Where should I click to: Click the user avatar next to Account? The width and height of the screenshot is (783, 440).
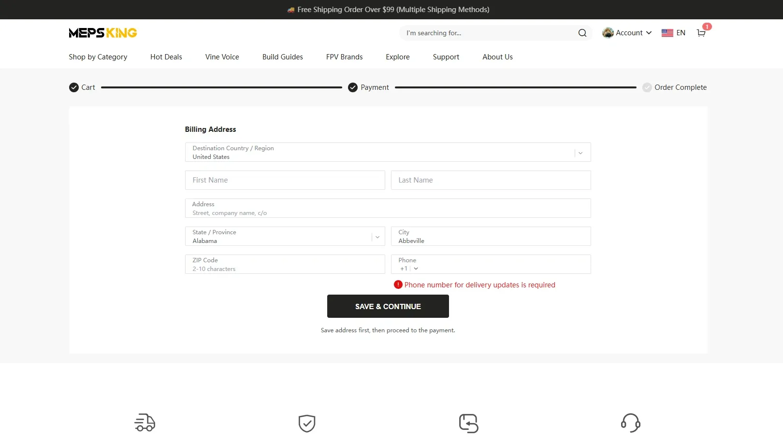[608, 32]
